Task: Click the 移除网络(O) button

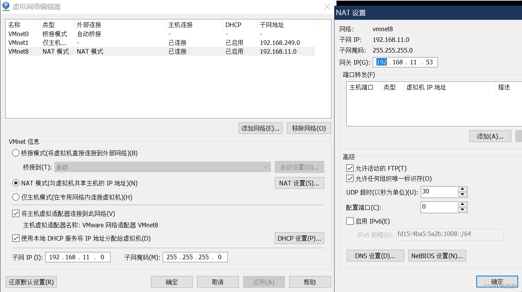Action: coord(309,128)
